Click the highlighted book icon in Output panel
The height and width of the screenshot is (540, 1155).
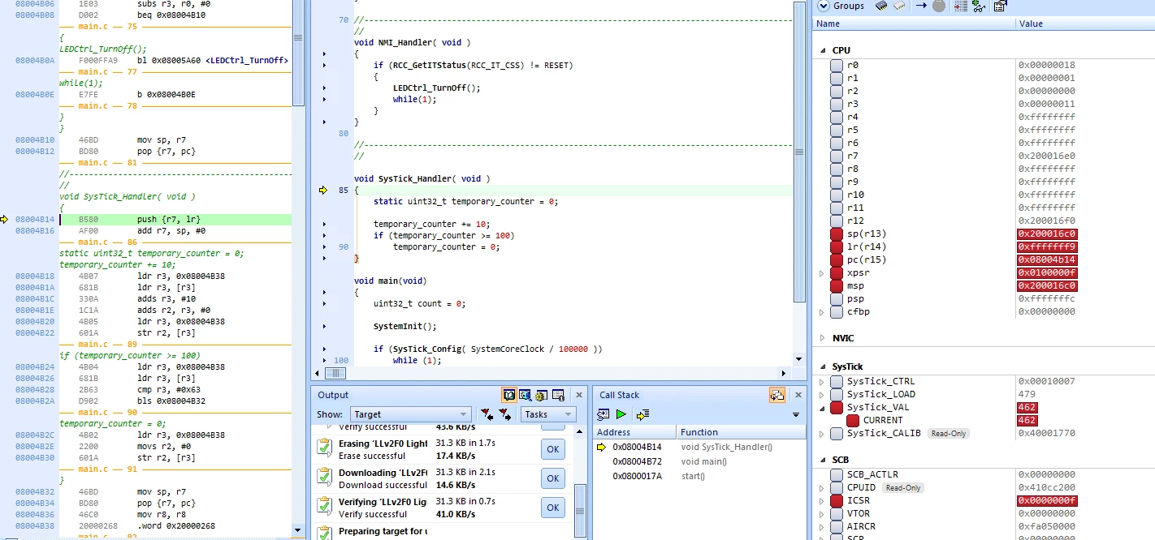pos(509,395)
